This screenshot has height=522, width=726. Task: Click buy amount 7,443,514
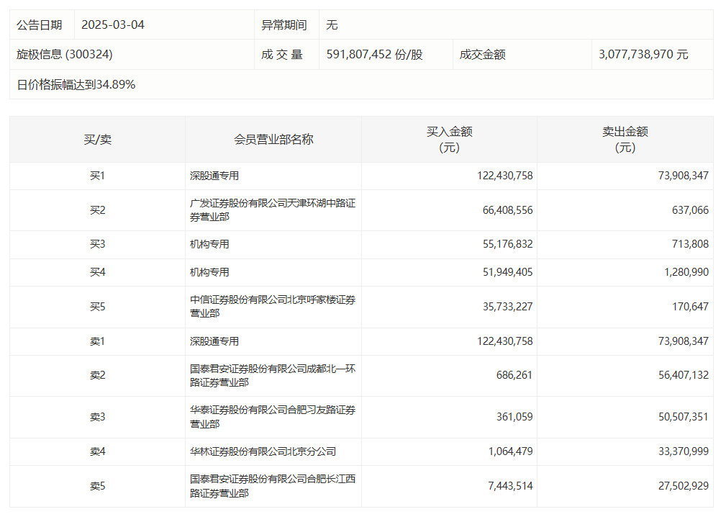click(511, 486)
